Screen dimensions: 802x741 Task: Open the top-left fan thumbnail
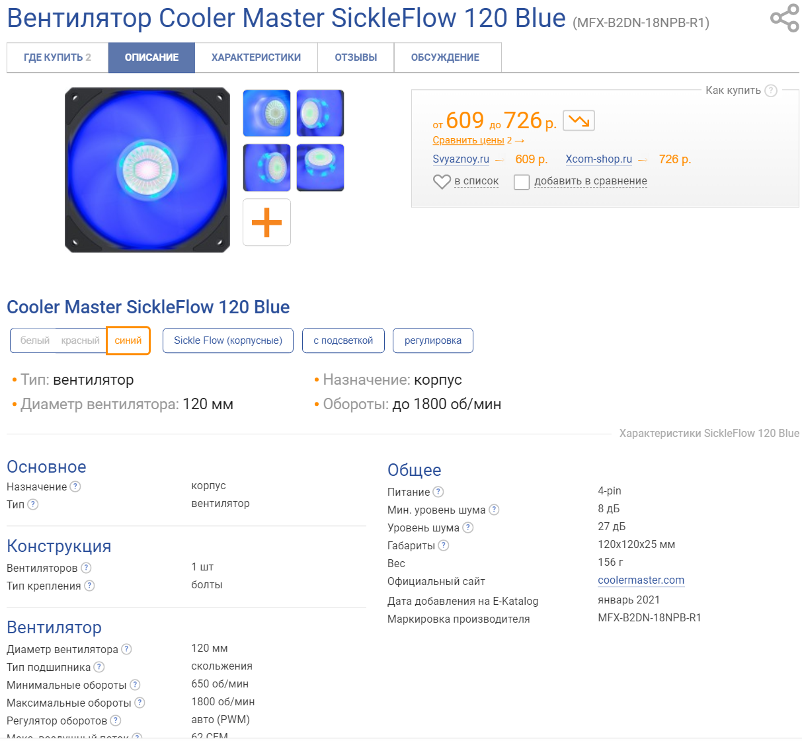click(267, 113)
